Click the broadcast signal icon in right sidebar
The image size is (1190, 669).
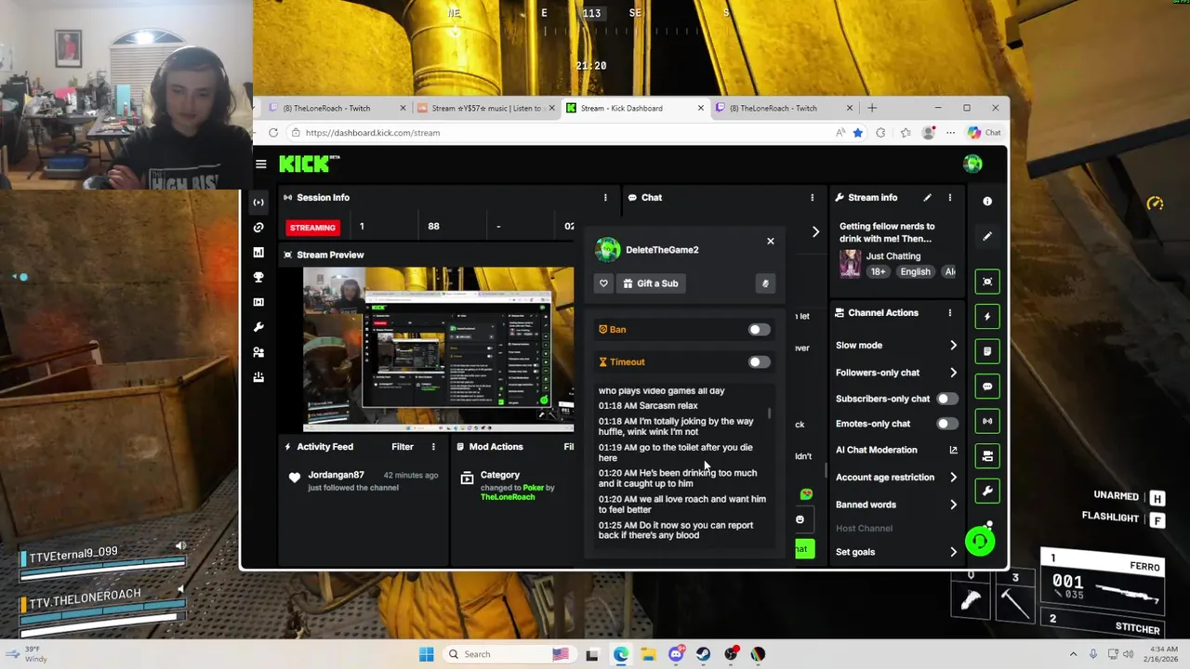987,421
